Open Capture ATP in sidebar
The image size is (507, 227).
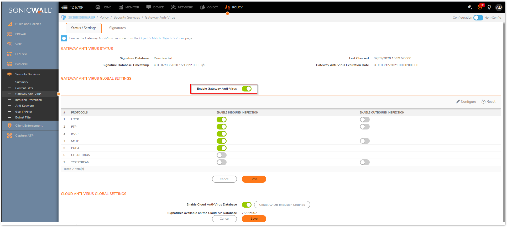(30, 136)
